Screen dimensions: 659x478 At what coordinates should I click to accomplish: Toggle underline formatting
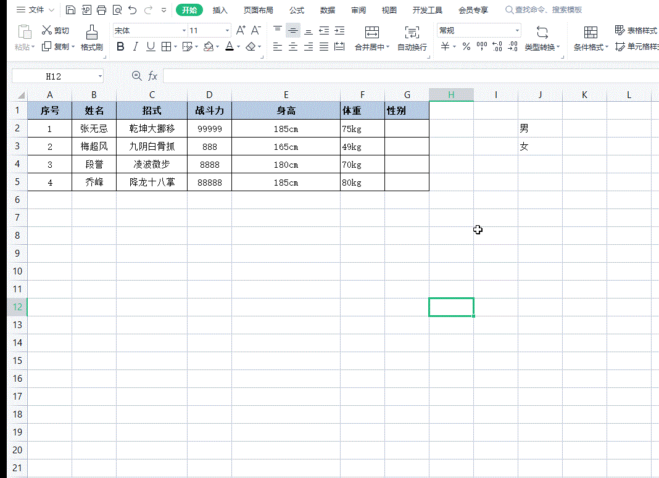[151, 47]
